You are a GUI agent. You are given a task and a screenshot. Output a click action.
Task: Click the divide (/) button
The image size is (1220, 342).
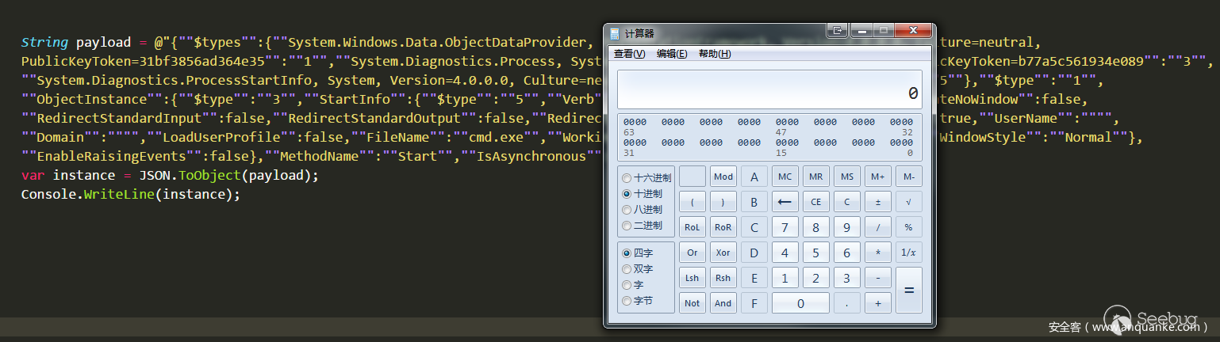point(877,227)
